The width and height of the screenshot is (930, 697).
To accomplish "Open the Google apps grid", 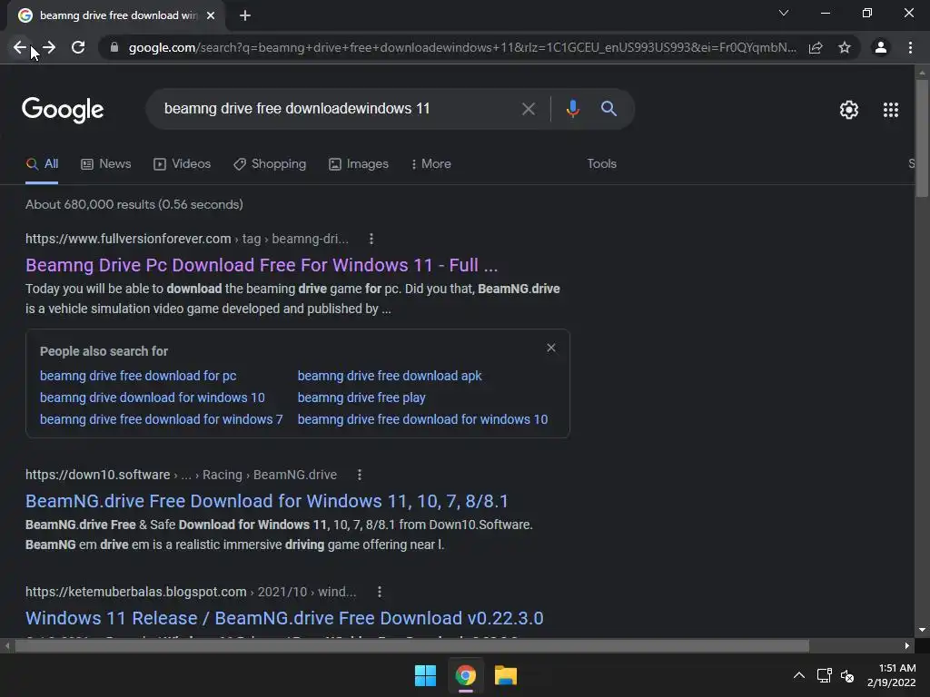I will (x=891, y=110).
